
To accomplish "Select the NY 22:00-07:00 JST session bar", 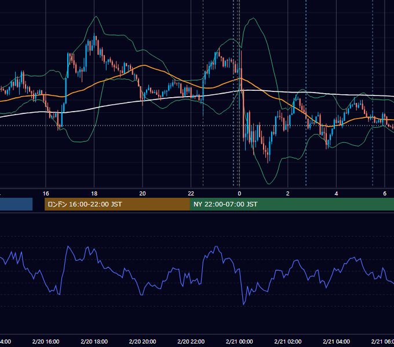I will click(291, 204).
